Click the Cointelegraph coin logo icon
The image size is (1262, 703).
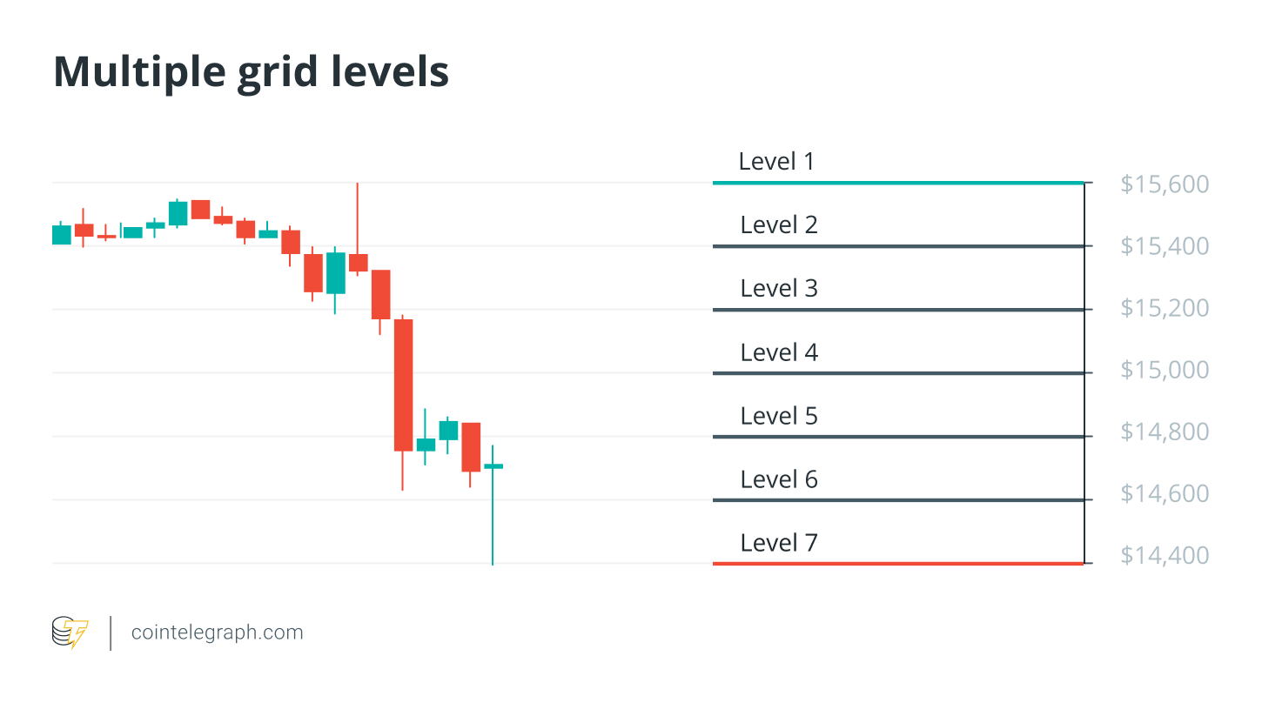[x=70, y=633]
